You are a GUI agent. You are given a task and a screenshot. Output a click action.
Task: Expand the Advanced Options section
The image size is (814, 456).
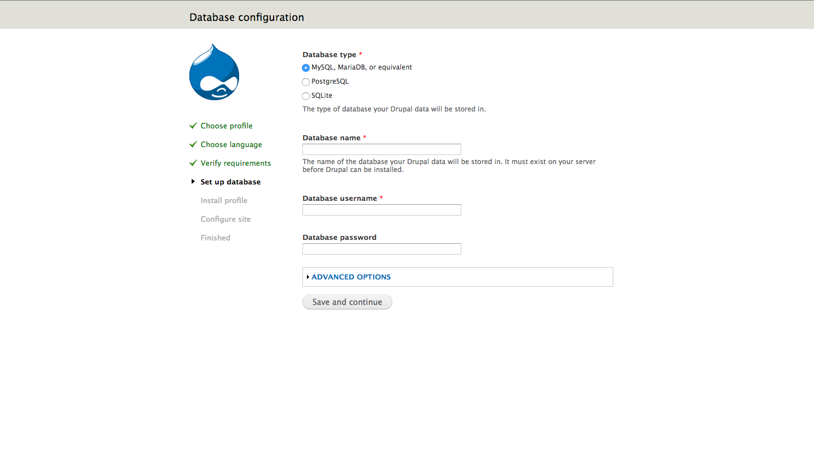point(351,277)
